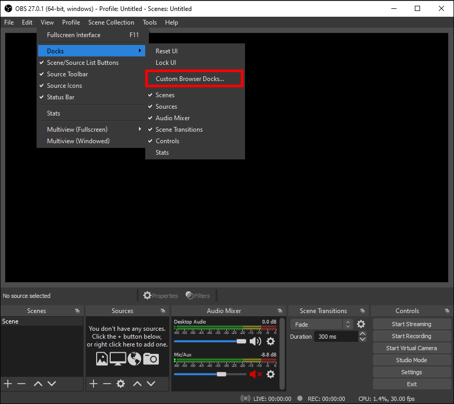The image size is (454, 404).
Task: Open the Tools menu
Action: 150,22
